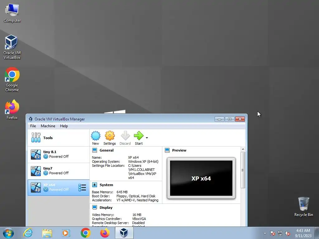Viewport: 319px width, 239px height.
Task: Click the VirtualBox title bar icon
Action: click(31, 119)
